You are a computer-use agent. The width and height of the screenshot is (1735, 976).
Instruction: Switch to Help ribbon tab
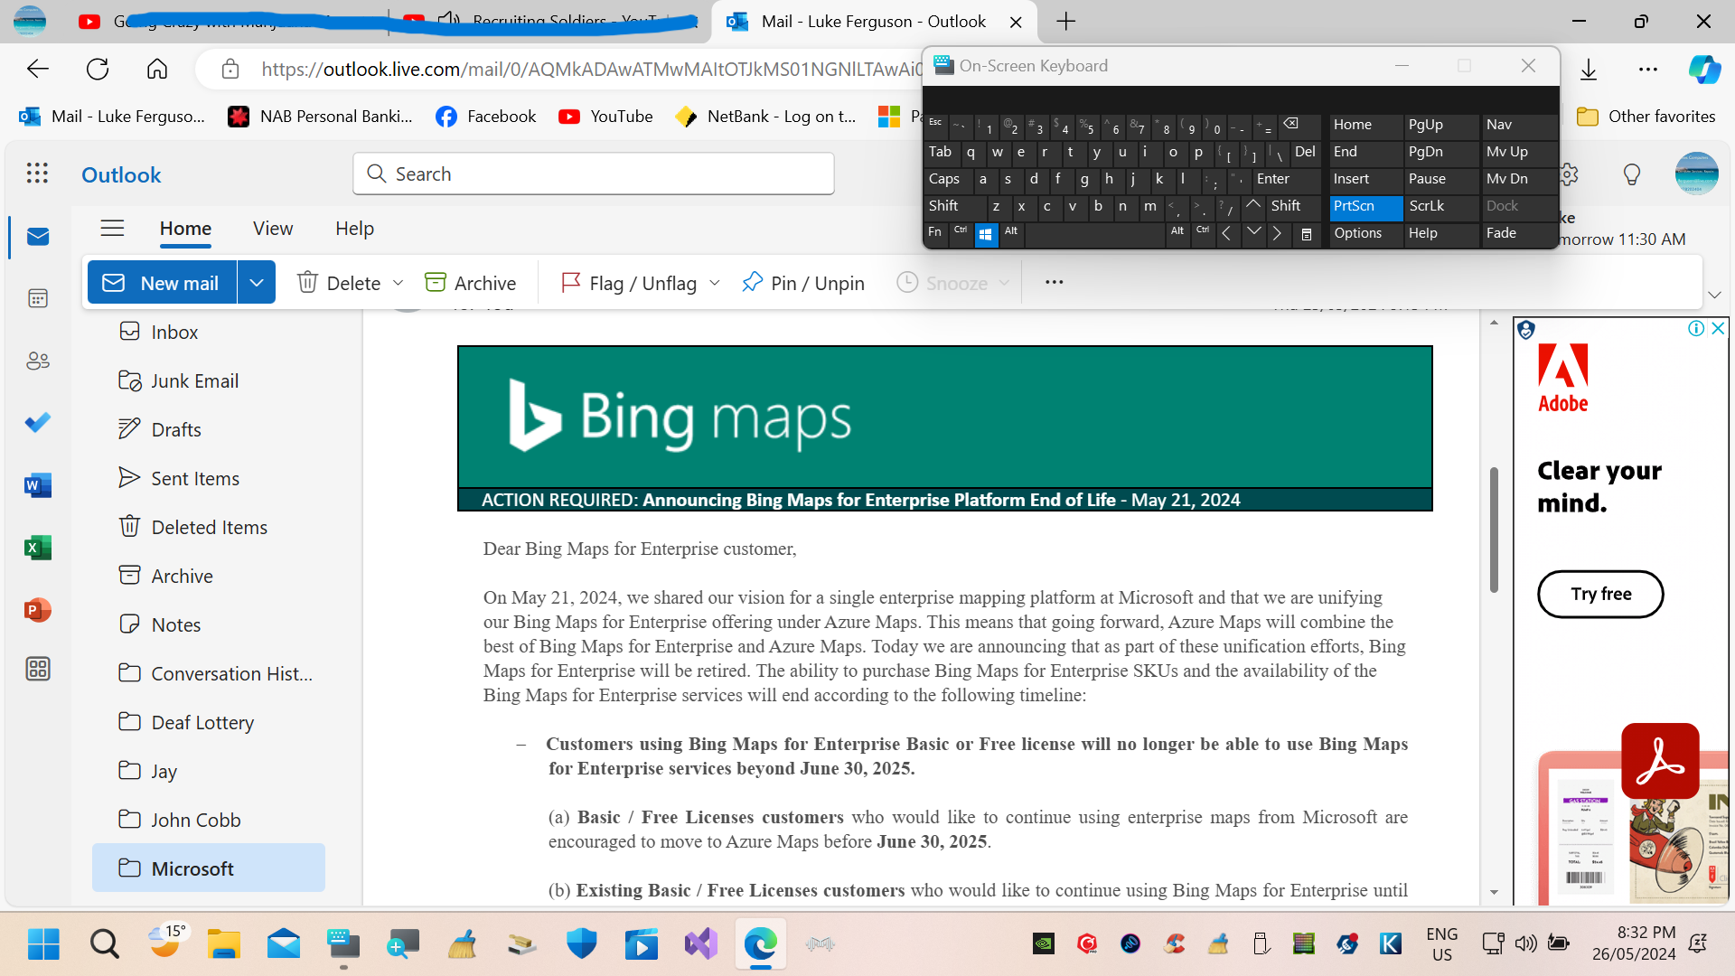[x=354, y=229]
